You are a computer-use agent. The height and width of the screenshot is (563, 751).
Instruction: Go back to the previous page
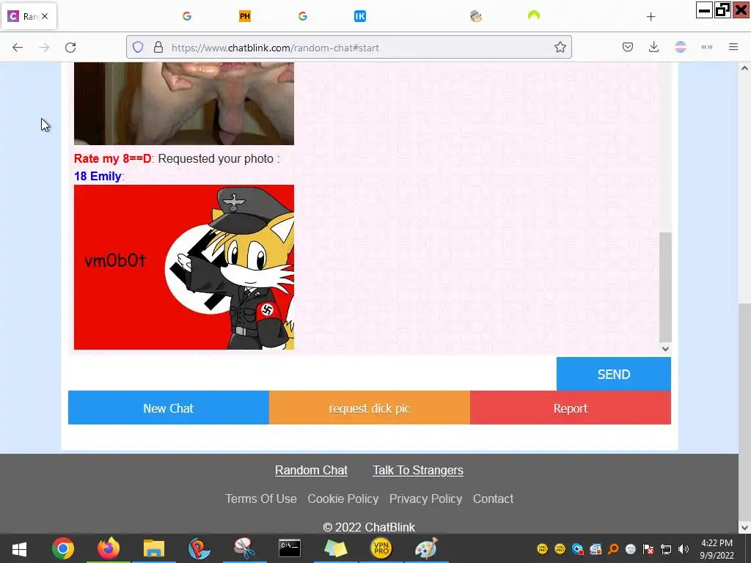[x=18, y=48]
